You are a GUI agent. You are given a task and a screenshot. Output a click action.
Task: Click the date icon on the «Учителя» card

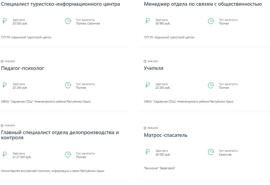pos(145,61)
